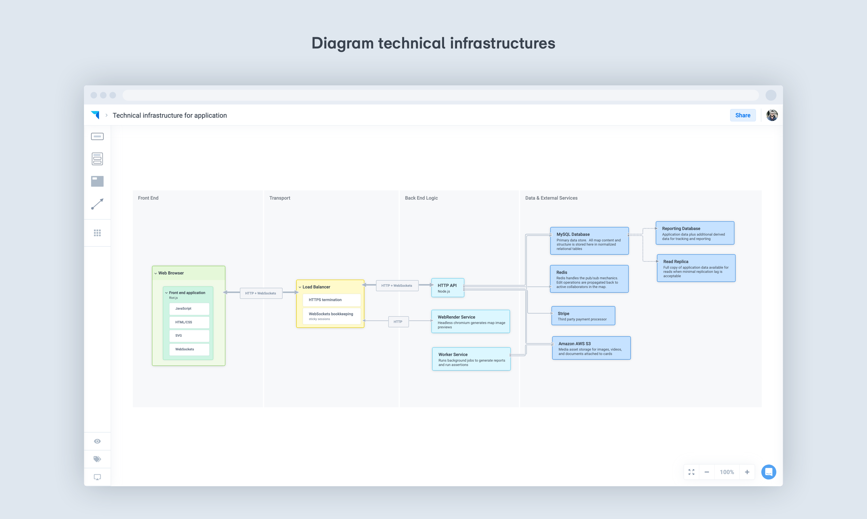867x519 pixels.
Task: Open the blue chat support bubble
Action: click(x=768, y=472)
